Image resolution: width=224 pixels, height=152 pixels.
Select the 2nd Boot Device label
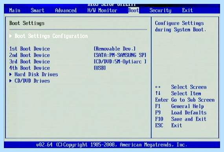29,55
